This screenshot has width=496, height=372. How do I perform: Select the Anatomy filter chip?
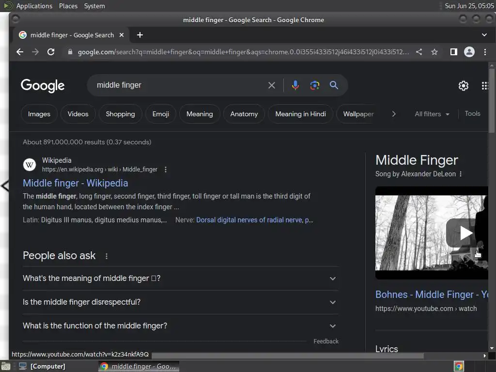pyautogui.click(x=244, y=114)
